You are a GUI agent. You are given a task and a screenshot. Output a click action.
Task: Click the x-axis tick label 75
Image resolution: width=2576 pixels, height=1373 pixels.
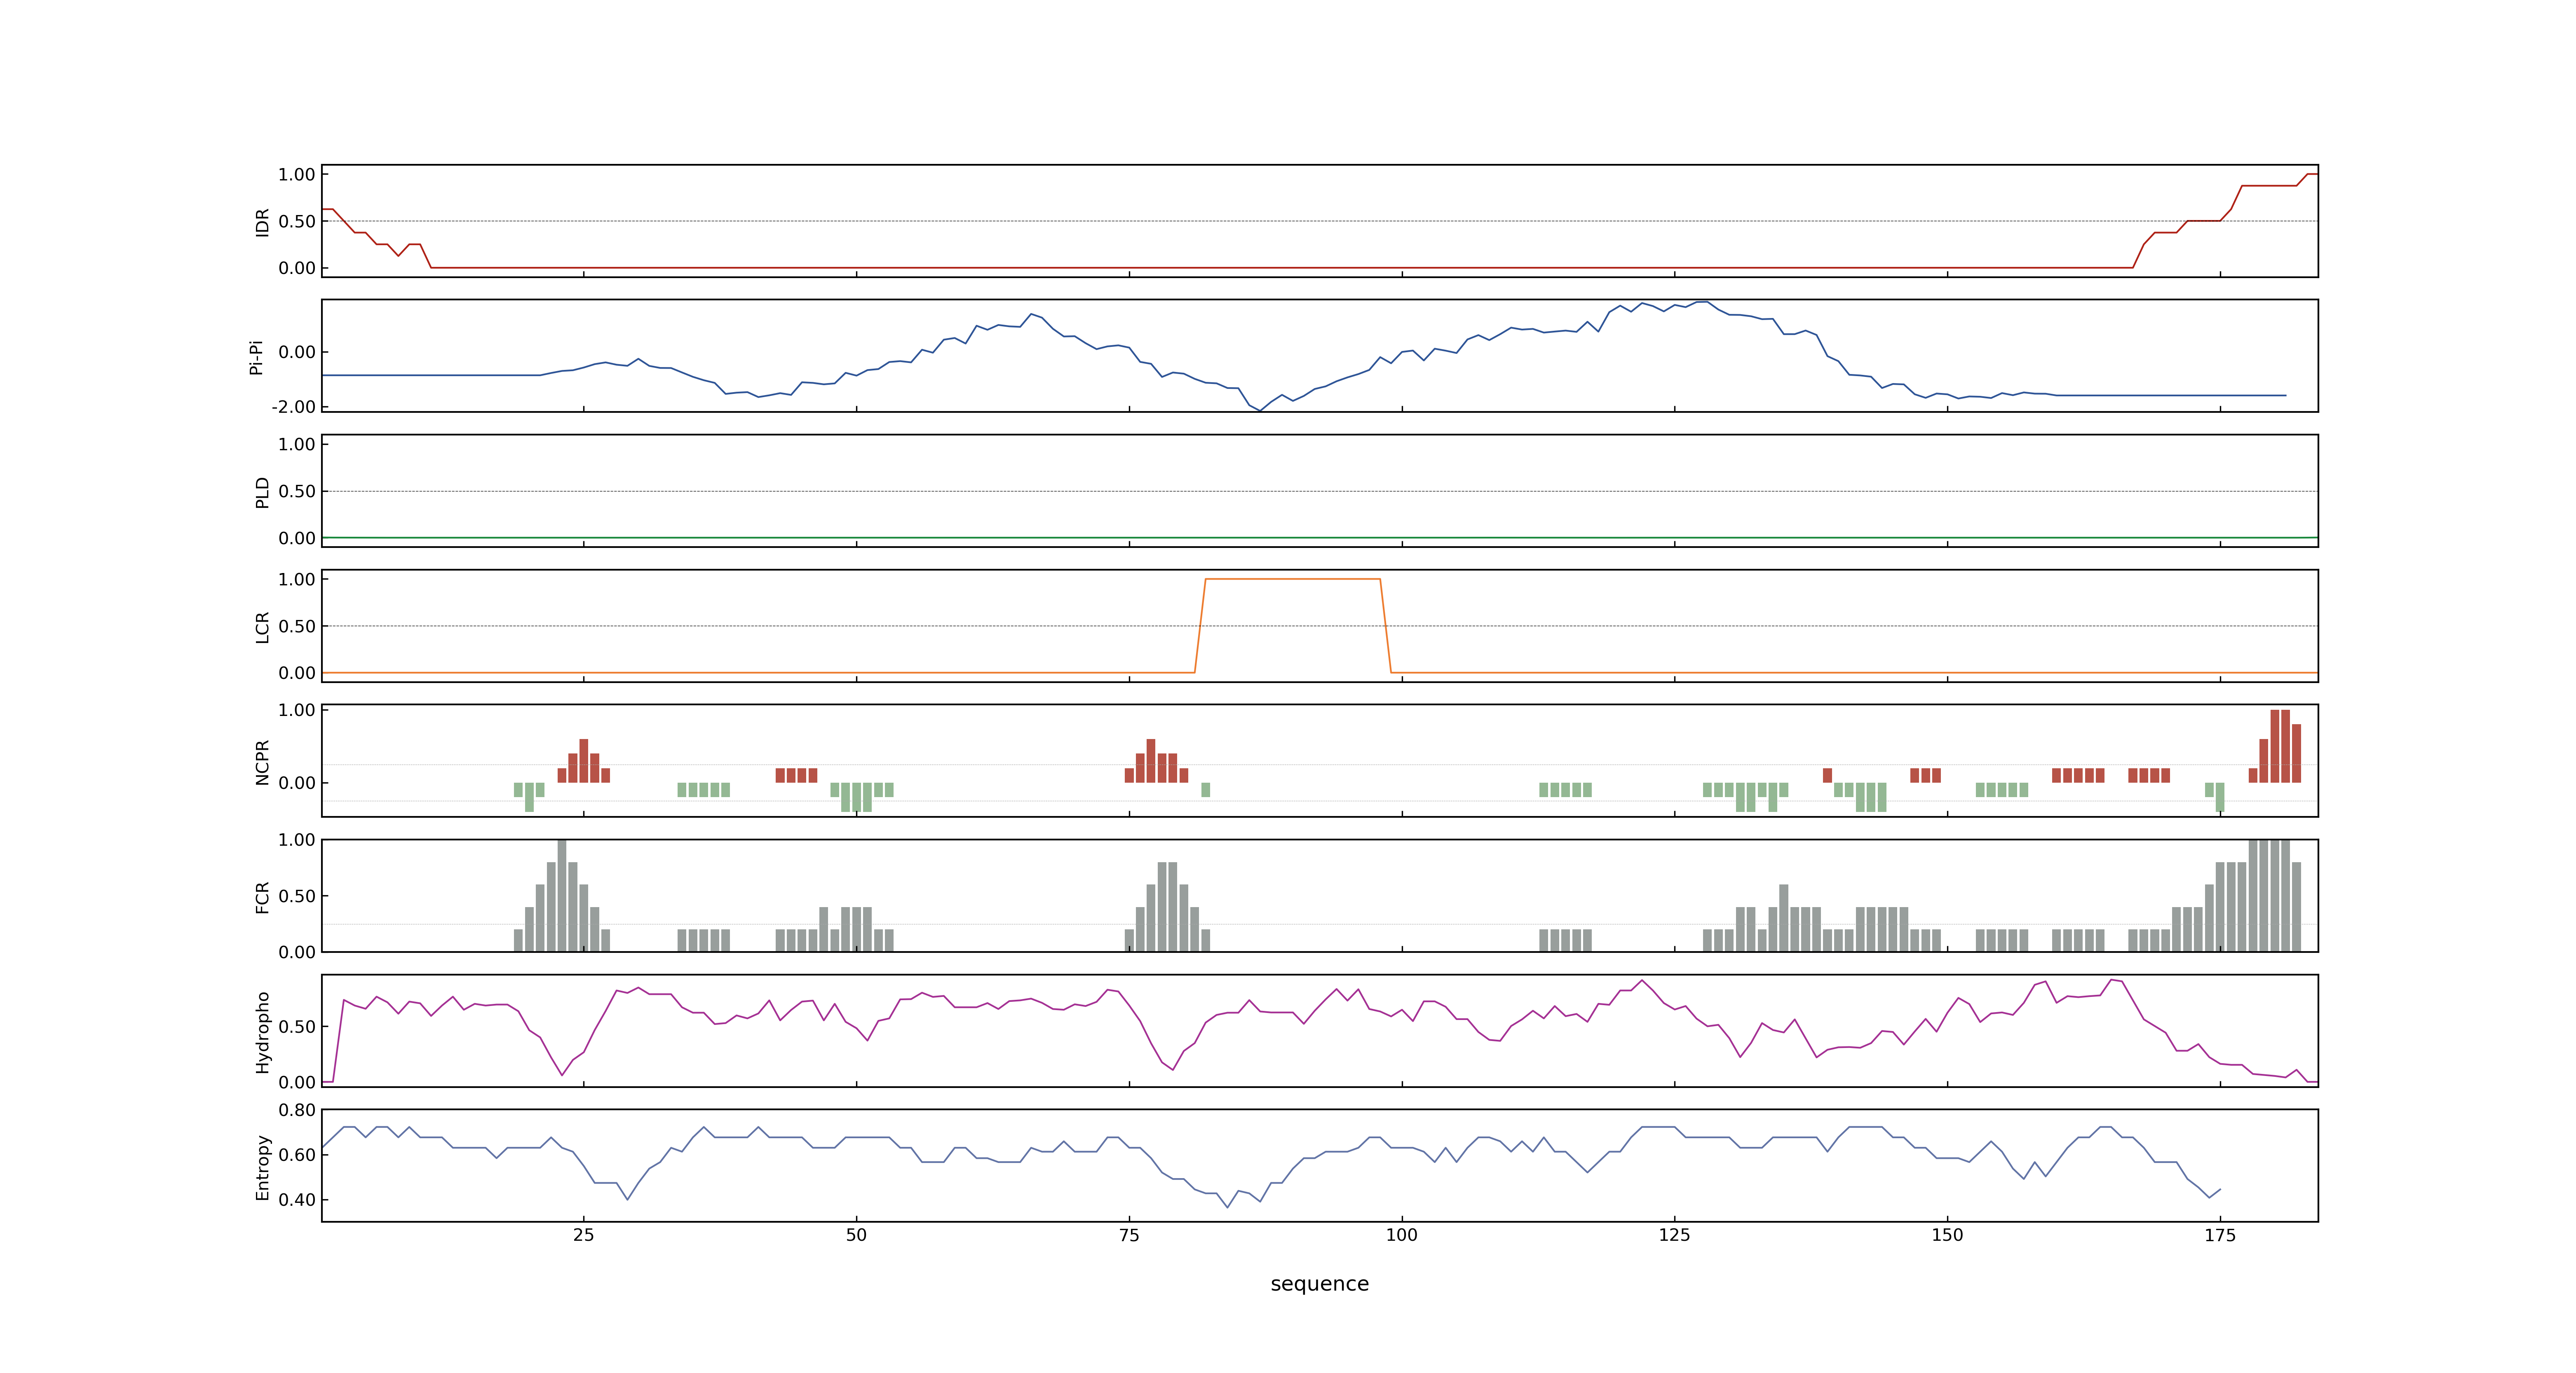pyautogui.click(x=1129, y=1235)
